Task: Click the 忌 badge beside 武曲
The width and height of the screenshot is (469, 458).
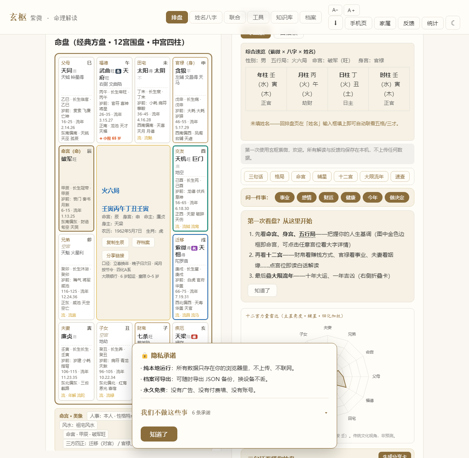Action: [118, 71]
